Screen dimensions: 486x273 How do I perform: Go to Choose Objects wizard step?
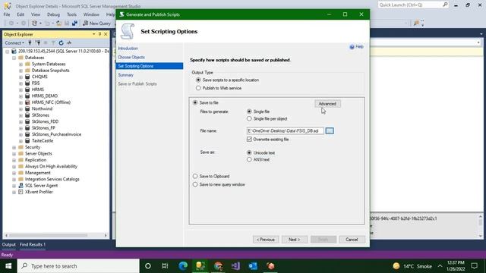pos(131,58)
